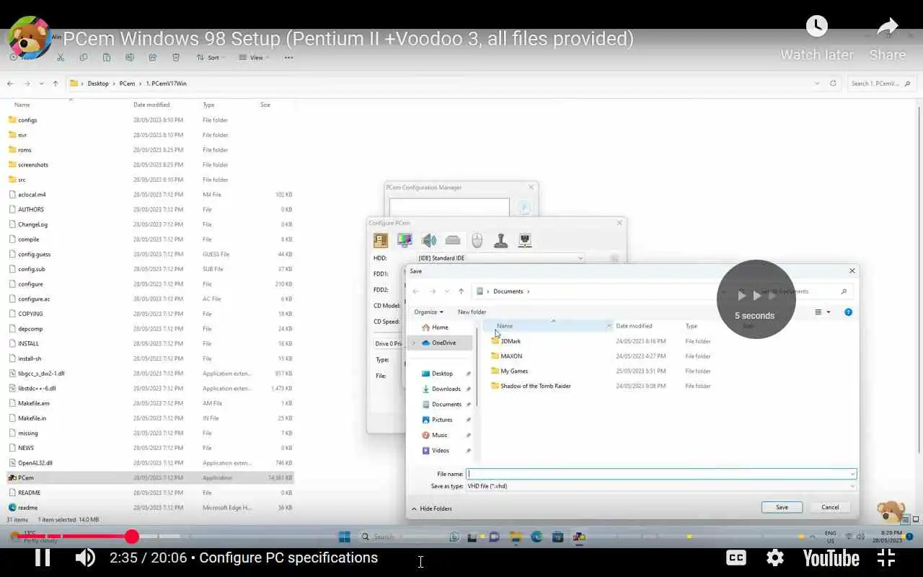Click Cancel in Save dialog
The width and height of the screenshot is (923, 577).
tap(830, 507)
